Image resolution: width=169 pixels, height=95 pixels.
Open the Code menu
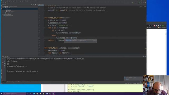(14, 1)
